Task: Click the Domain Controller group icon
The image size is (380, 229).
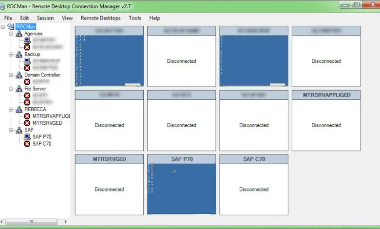Action: click(19, 75)
